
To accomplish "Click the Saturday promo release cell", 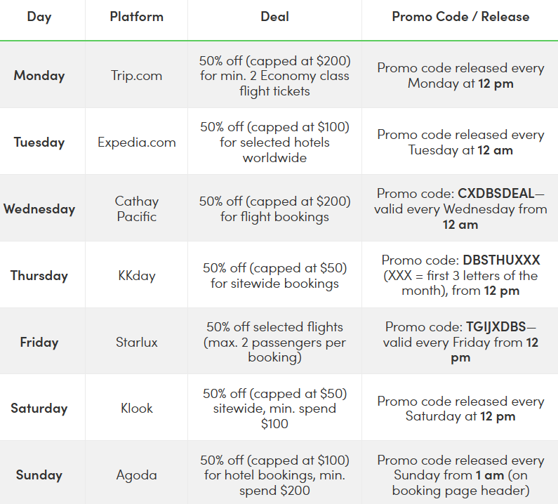I will coord(460,409).
